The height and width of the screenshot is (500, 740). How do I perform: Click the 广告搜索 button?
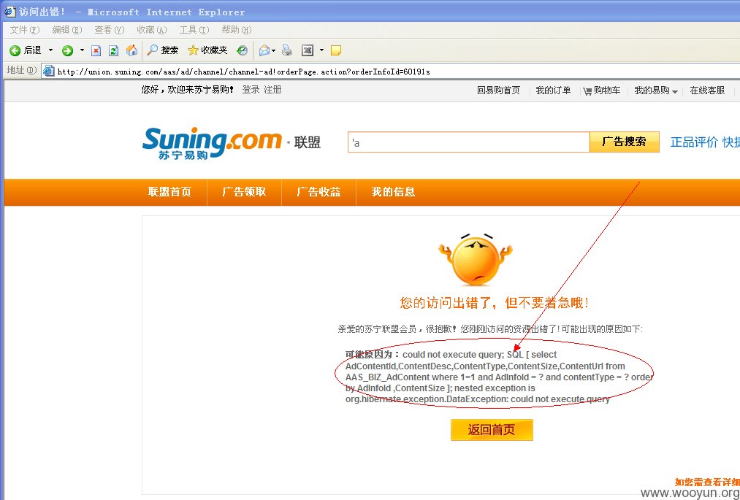coord(625,142)
